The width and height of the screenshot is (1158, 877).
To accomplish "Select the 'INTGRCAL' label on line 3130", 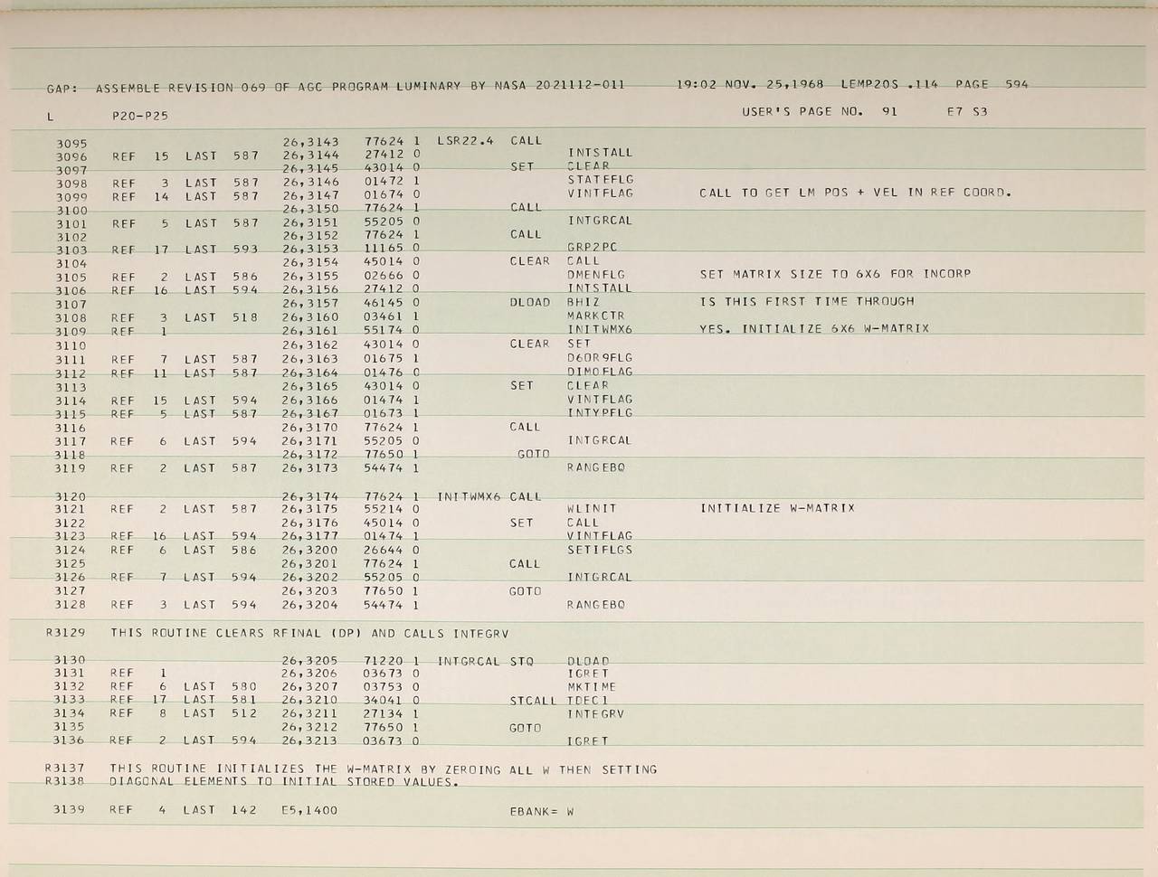I will point(469,661).
